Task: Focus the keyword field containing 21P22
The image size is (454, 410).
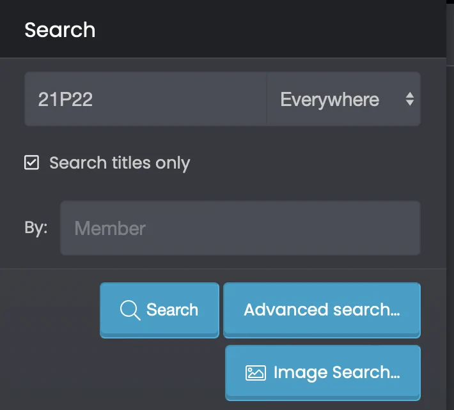Action: click(x=146, y=99)
